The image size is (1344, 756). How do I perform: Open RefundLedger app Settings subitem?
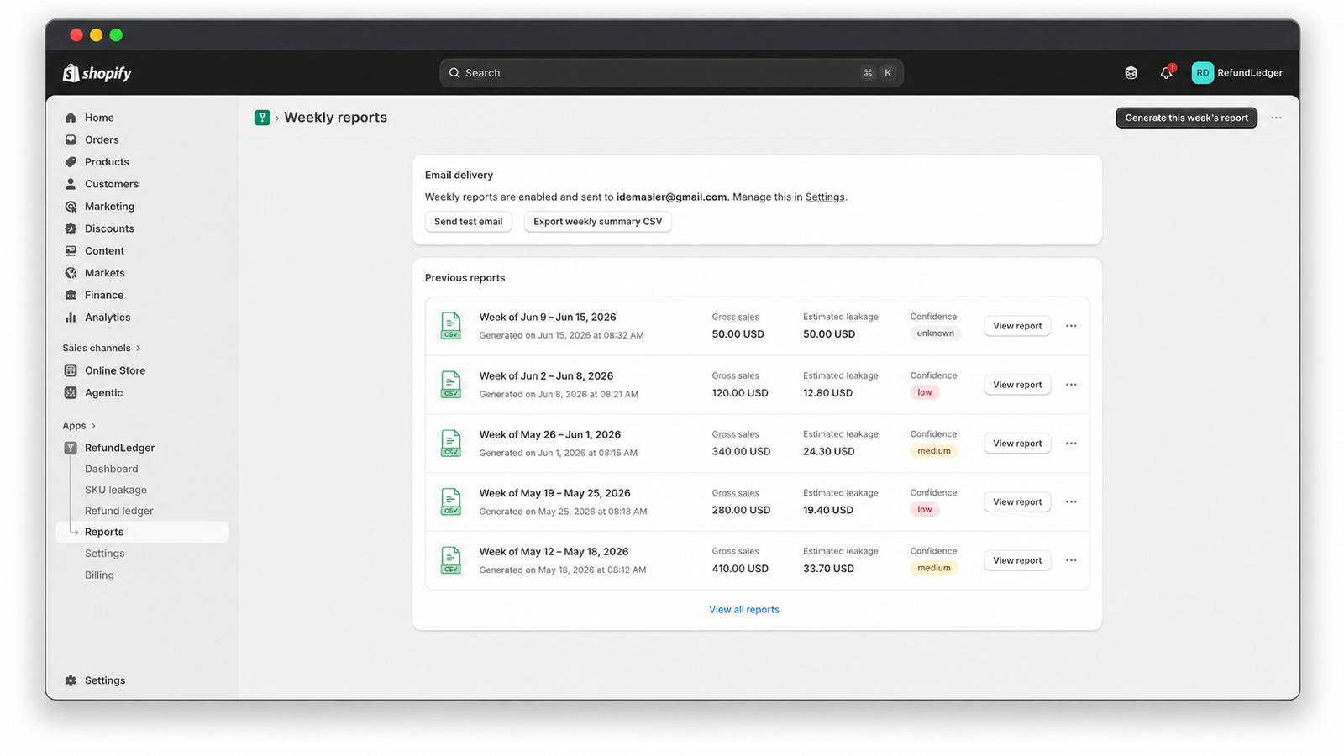click(x=104, y=554)
